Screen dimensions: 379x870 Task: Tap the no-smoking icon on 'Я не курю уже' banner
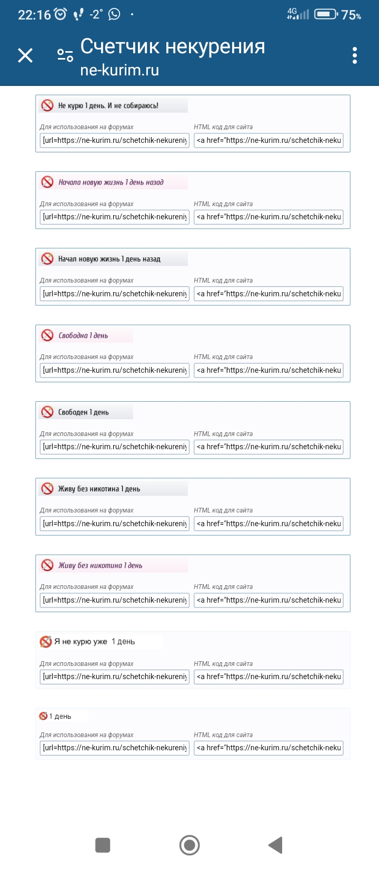coord(46,642)
